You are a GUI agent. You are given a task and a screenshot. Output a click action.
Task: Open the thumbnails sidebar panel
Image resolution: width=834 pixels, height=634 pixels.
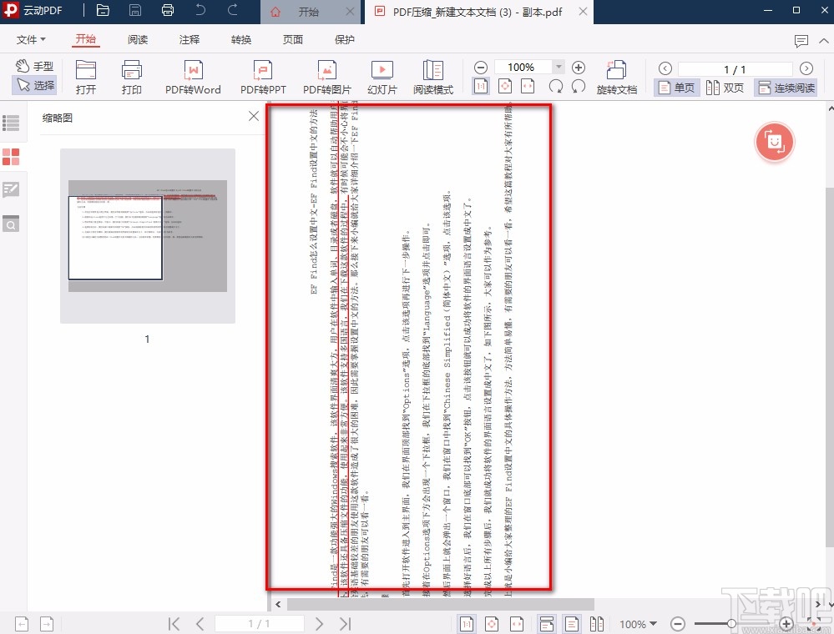(11, 157)
